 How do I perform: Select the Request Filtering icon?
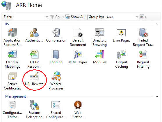[143, 54]
